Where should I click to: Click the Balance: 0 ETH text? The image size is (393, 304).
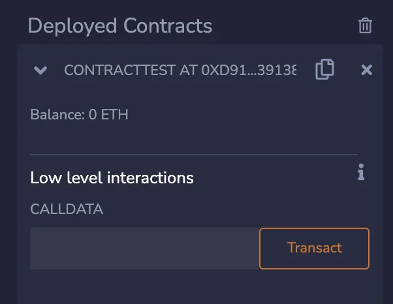click(79, 115)
